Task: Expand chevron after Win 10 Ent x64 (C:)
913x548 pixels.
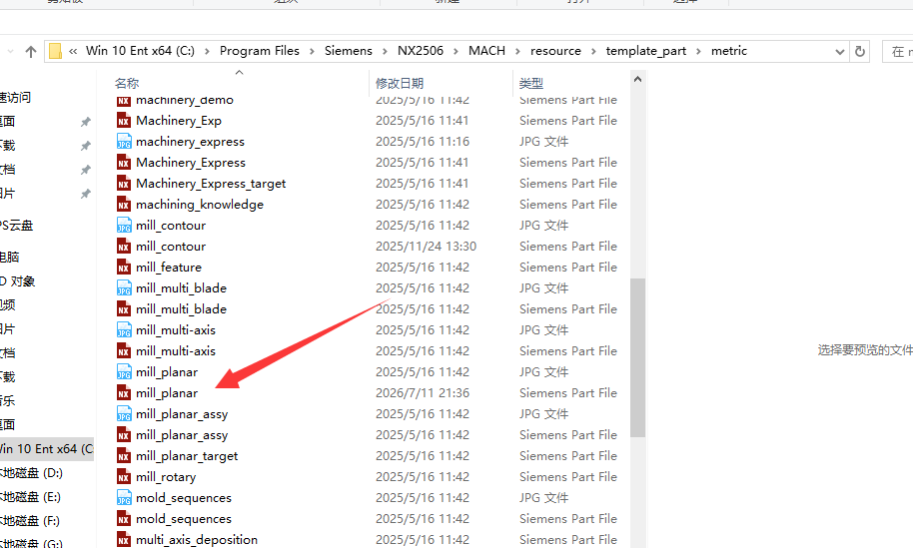Action: click(207, 51)
